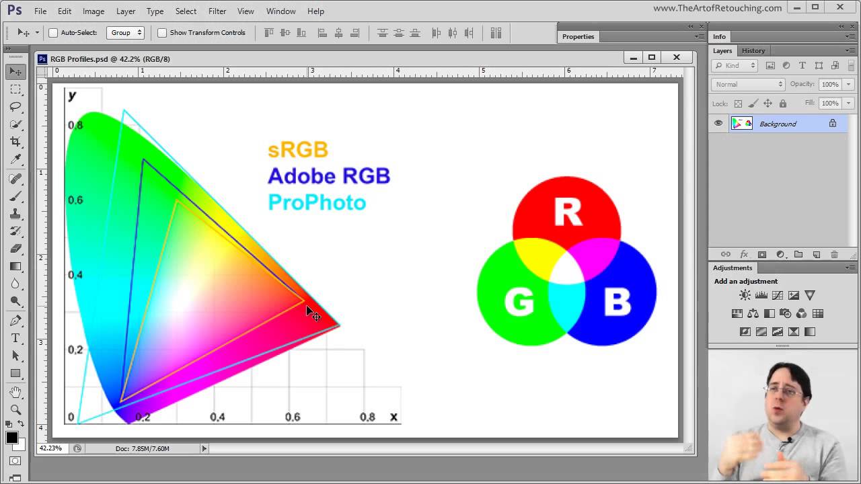Open the Filter menu
The width and height of the screenshot is (861, 484).
pos(217,11)
